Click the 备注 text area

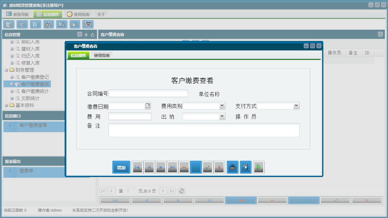click(x=204, y=130)
